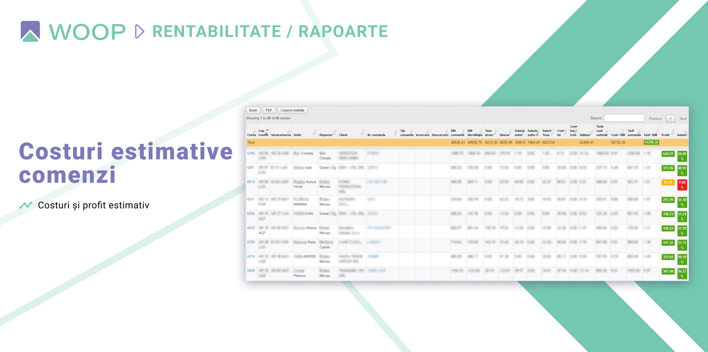This screenshot has width=708, height=352.
Task: Sort by the Client column header
Action: (352, 131)
